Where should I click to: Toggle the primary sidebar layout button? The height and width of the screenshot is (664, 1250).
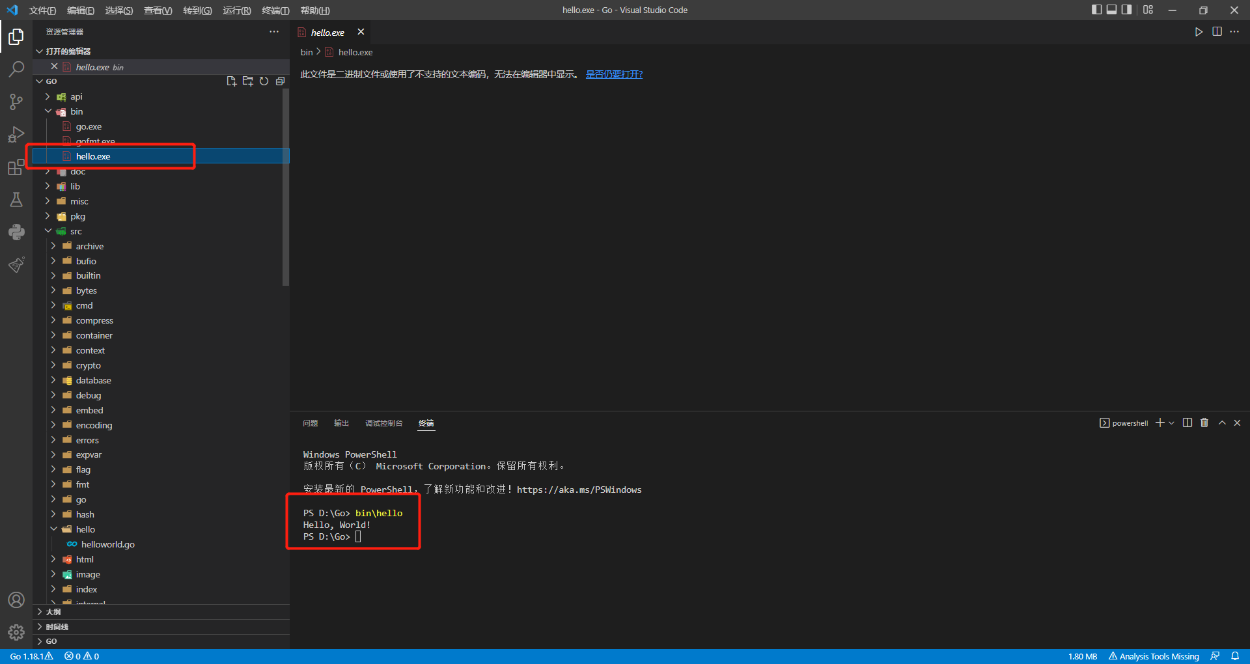[1096, 10]
